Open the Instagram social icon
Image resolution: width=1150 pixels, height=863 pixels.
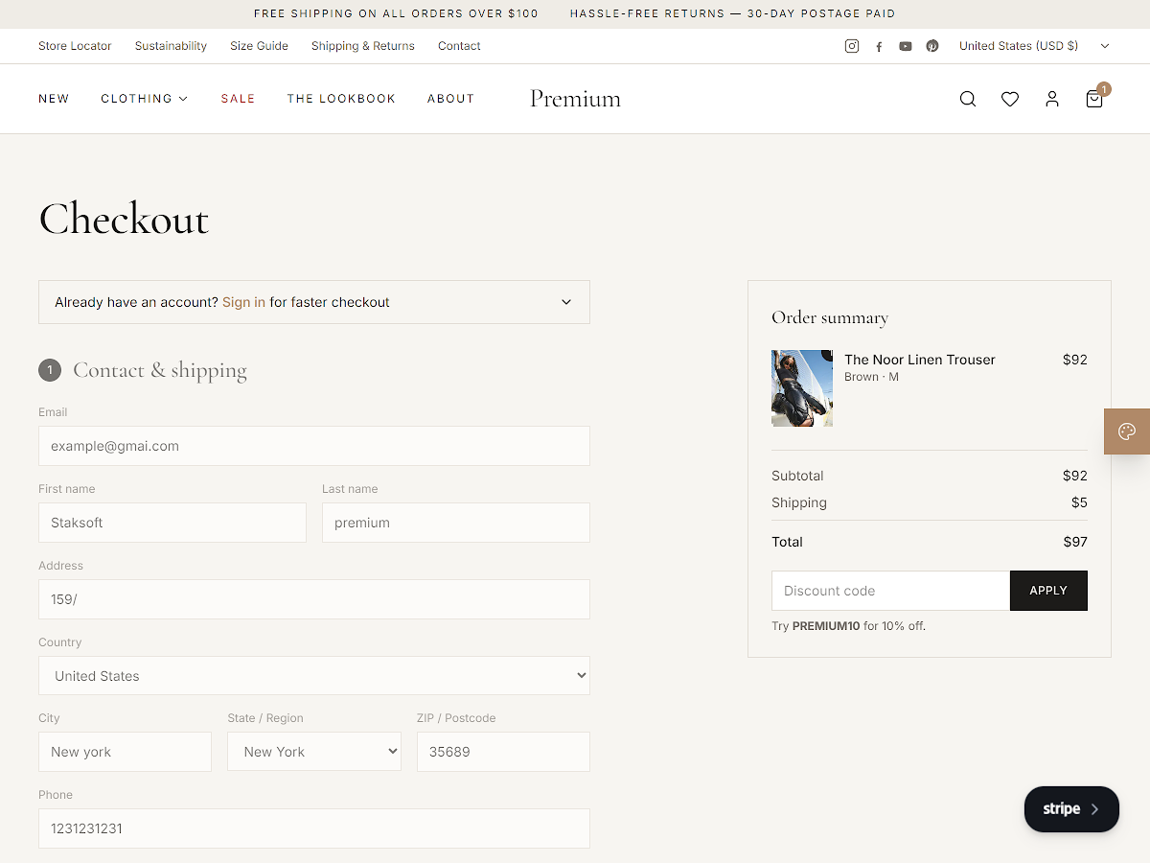point(852,46)
